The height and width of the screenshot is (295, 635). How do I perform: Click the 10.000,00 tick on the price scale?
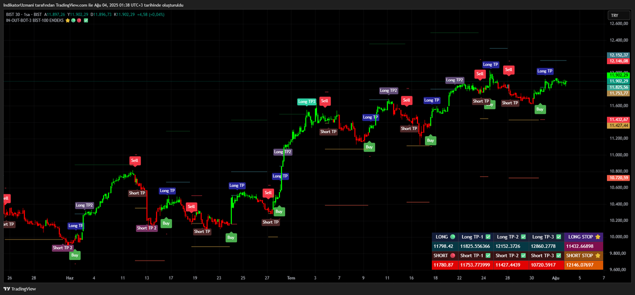[x=619, y=237]
